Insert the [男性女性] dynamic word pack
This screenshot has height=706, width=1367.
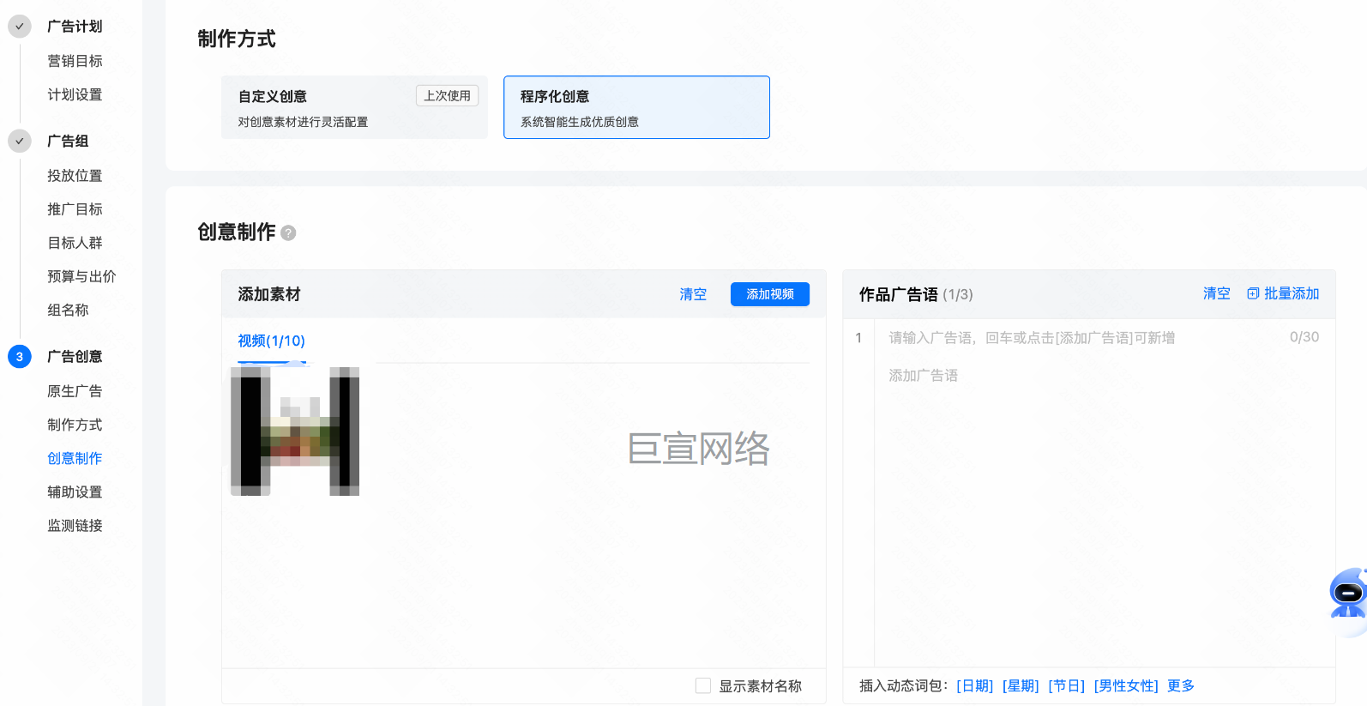point(1125,686)
